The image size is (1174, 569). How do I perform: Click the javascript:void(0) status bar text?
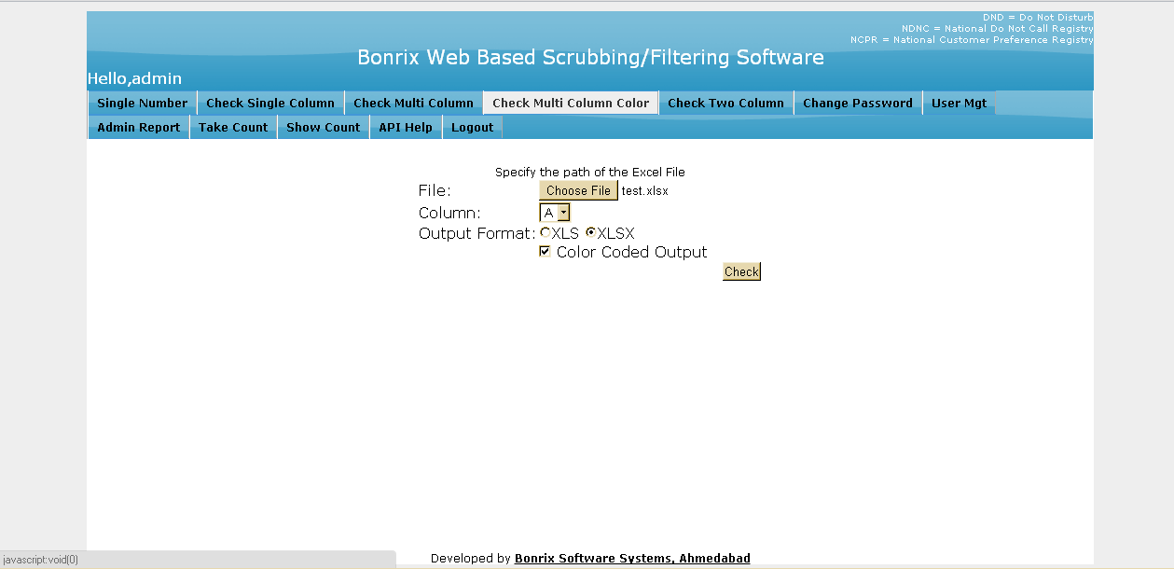[x=40, y=560]
